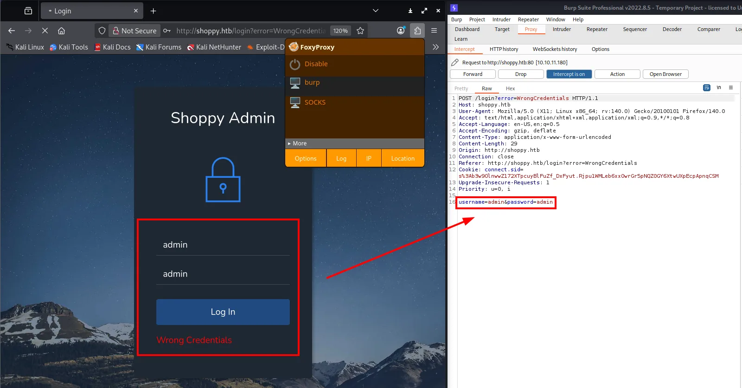Toggle word wrap icon in request editor

tap(707, 88)
